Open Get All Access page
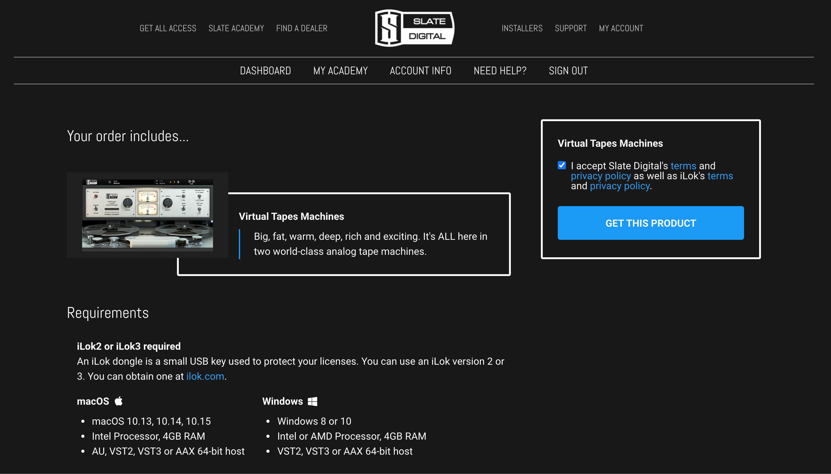 (x=168, y=28)
